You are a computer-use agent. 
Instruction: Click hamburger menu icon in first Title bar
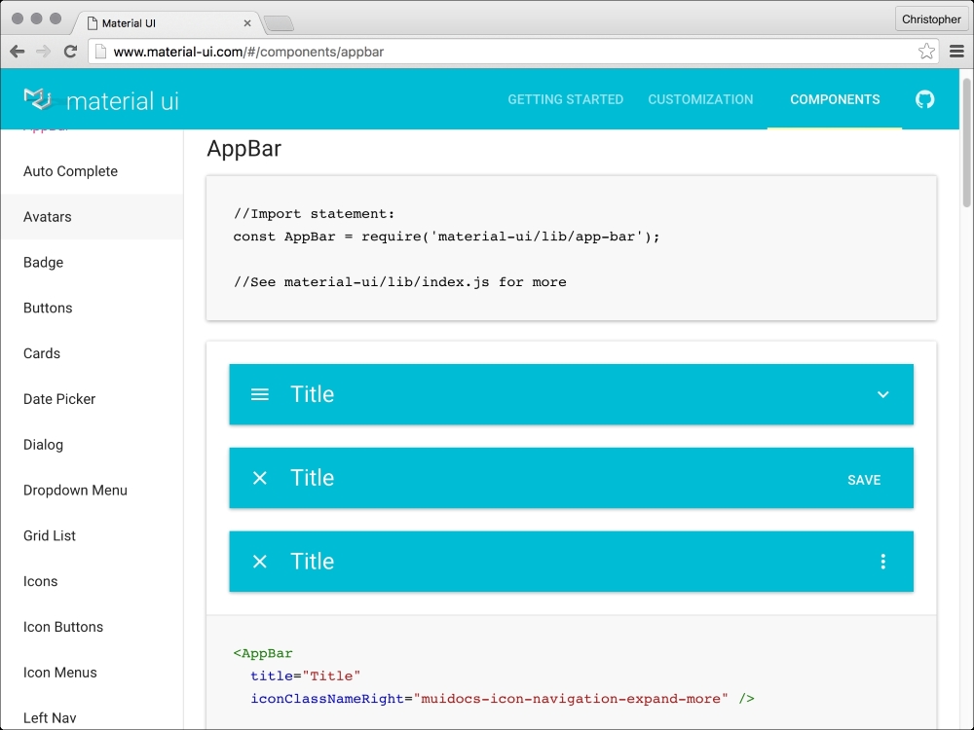(x=260, y=394)
